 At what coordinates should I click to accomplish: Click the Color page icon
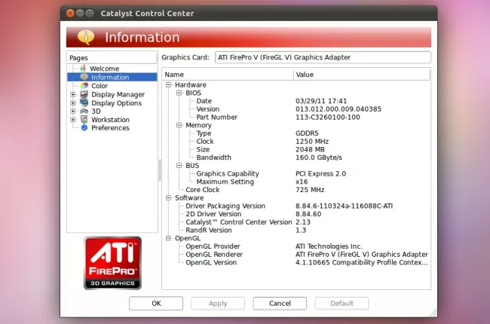tap(84, 86)
